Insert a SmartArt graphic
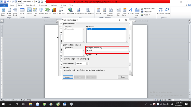Viewport: 191px width, 107px height. (x=48, y=11)
